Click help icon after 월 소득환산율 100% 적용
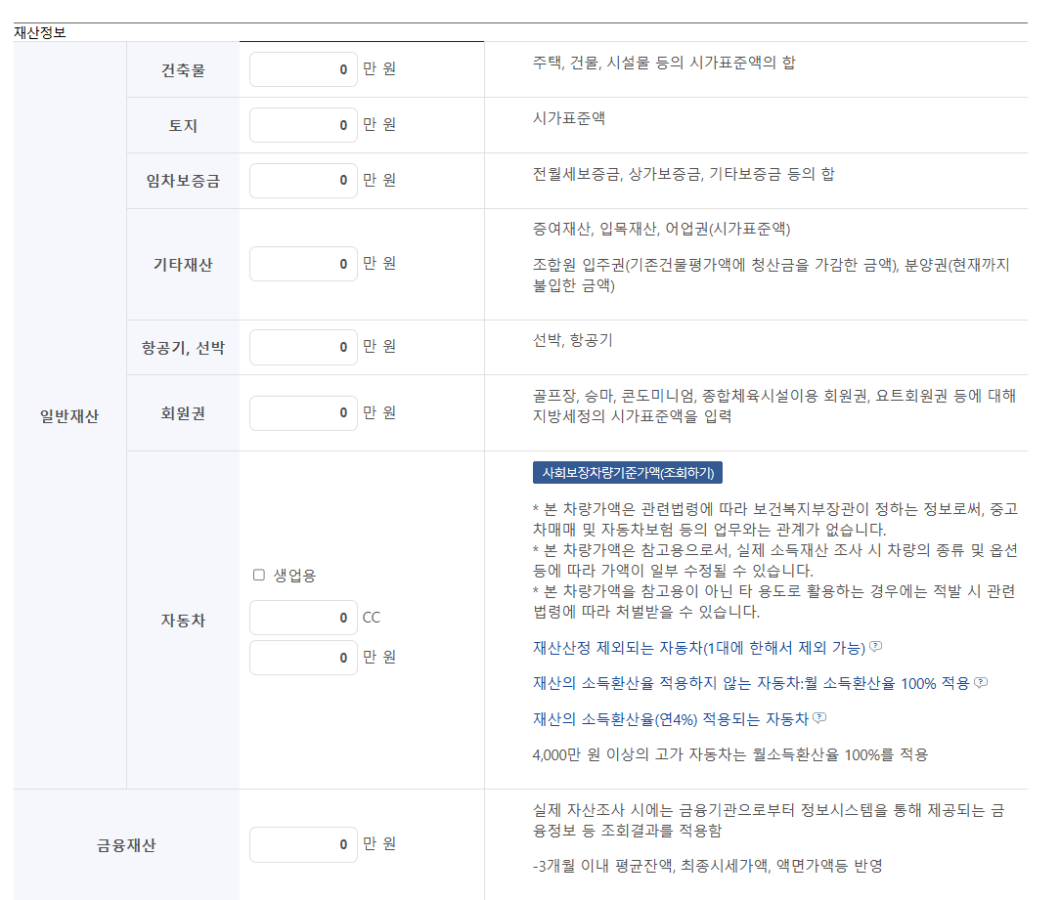 click(980, 682)
